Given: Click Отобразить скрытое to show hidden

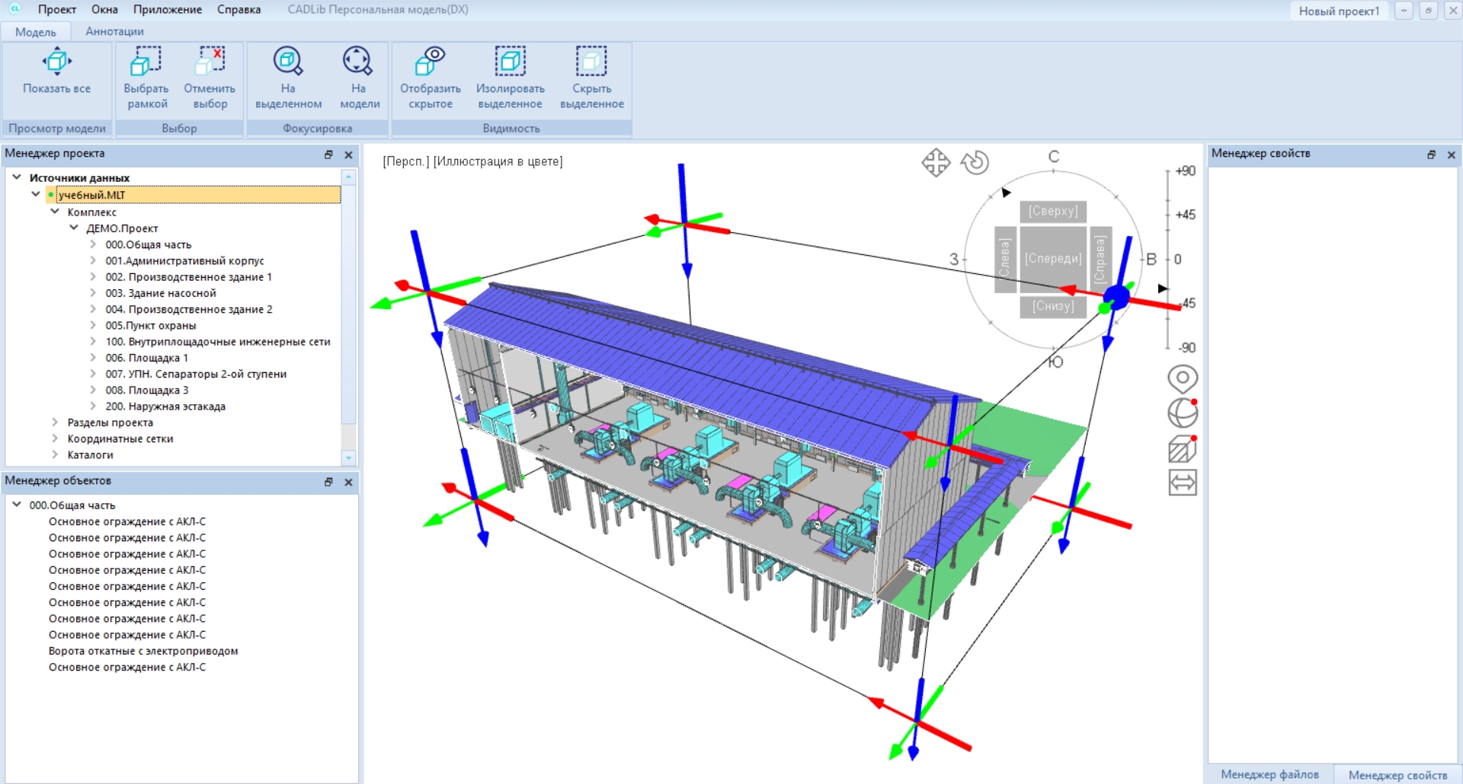Looking at the screenshot, I should point(431,62).
